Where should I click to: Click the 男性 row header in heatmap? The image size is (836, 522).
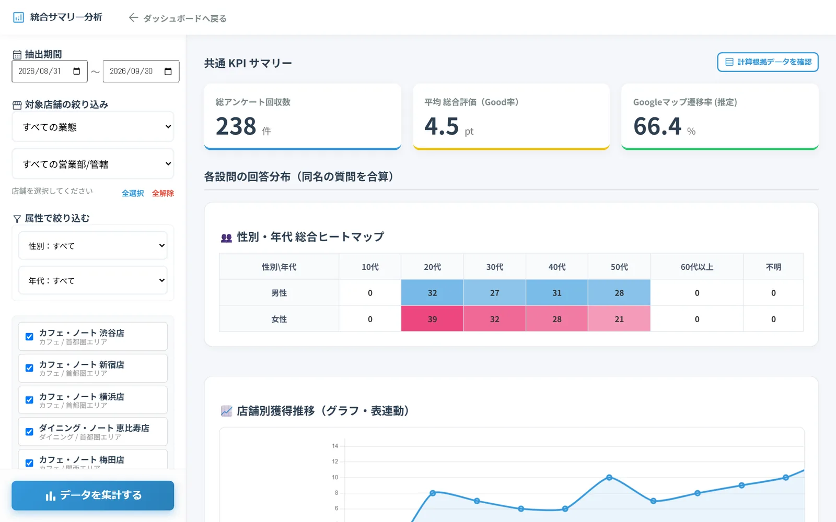279,293
